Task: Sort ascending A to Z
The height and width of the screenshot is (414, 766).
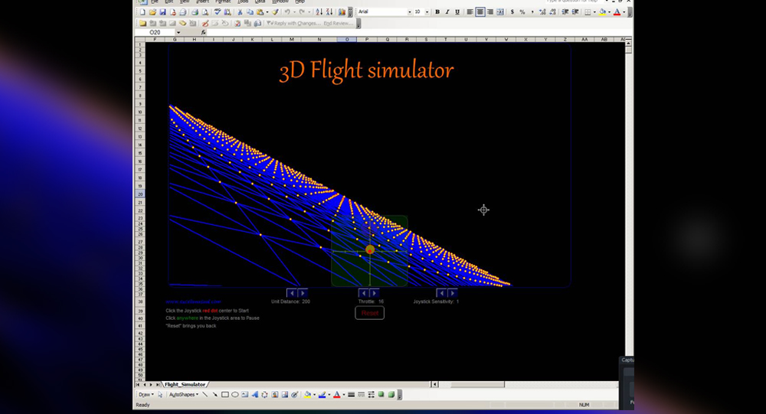Action: 319,12
